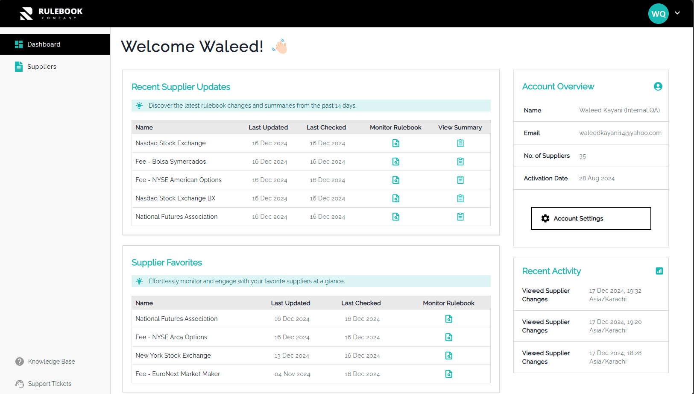
Task: Monitor the Nasdaq Stock Exchange rulebook
Action: click(396, 143)
